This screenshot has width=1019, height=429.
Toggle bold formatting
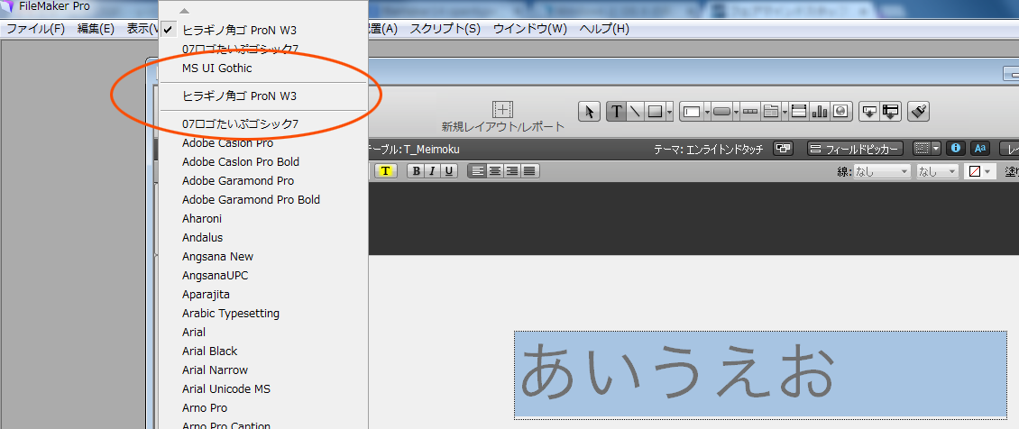pyautogui.click(x=415, y=171)
